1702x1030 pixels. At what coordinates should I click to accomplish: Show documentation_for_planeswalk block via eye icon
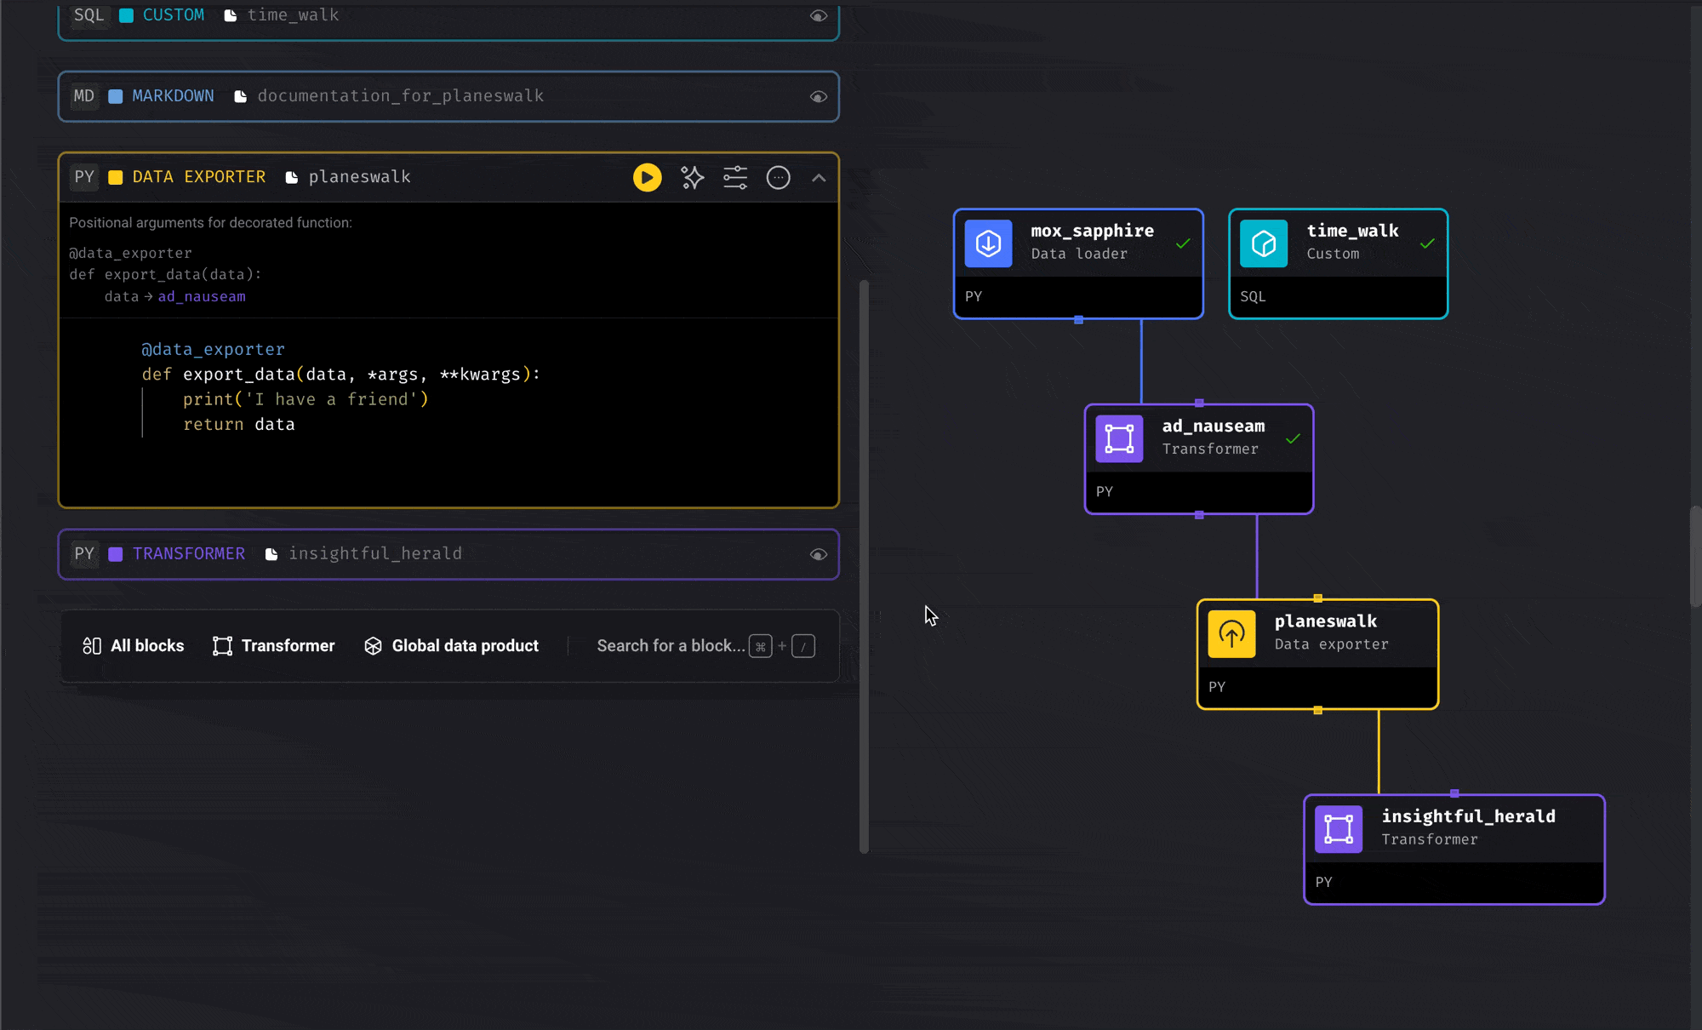(x=819, y=97)
